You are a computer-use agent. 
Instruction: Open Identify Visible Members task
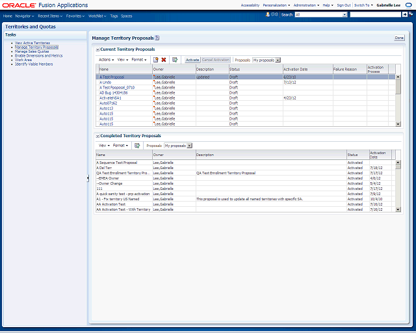coord(34,64)
